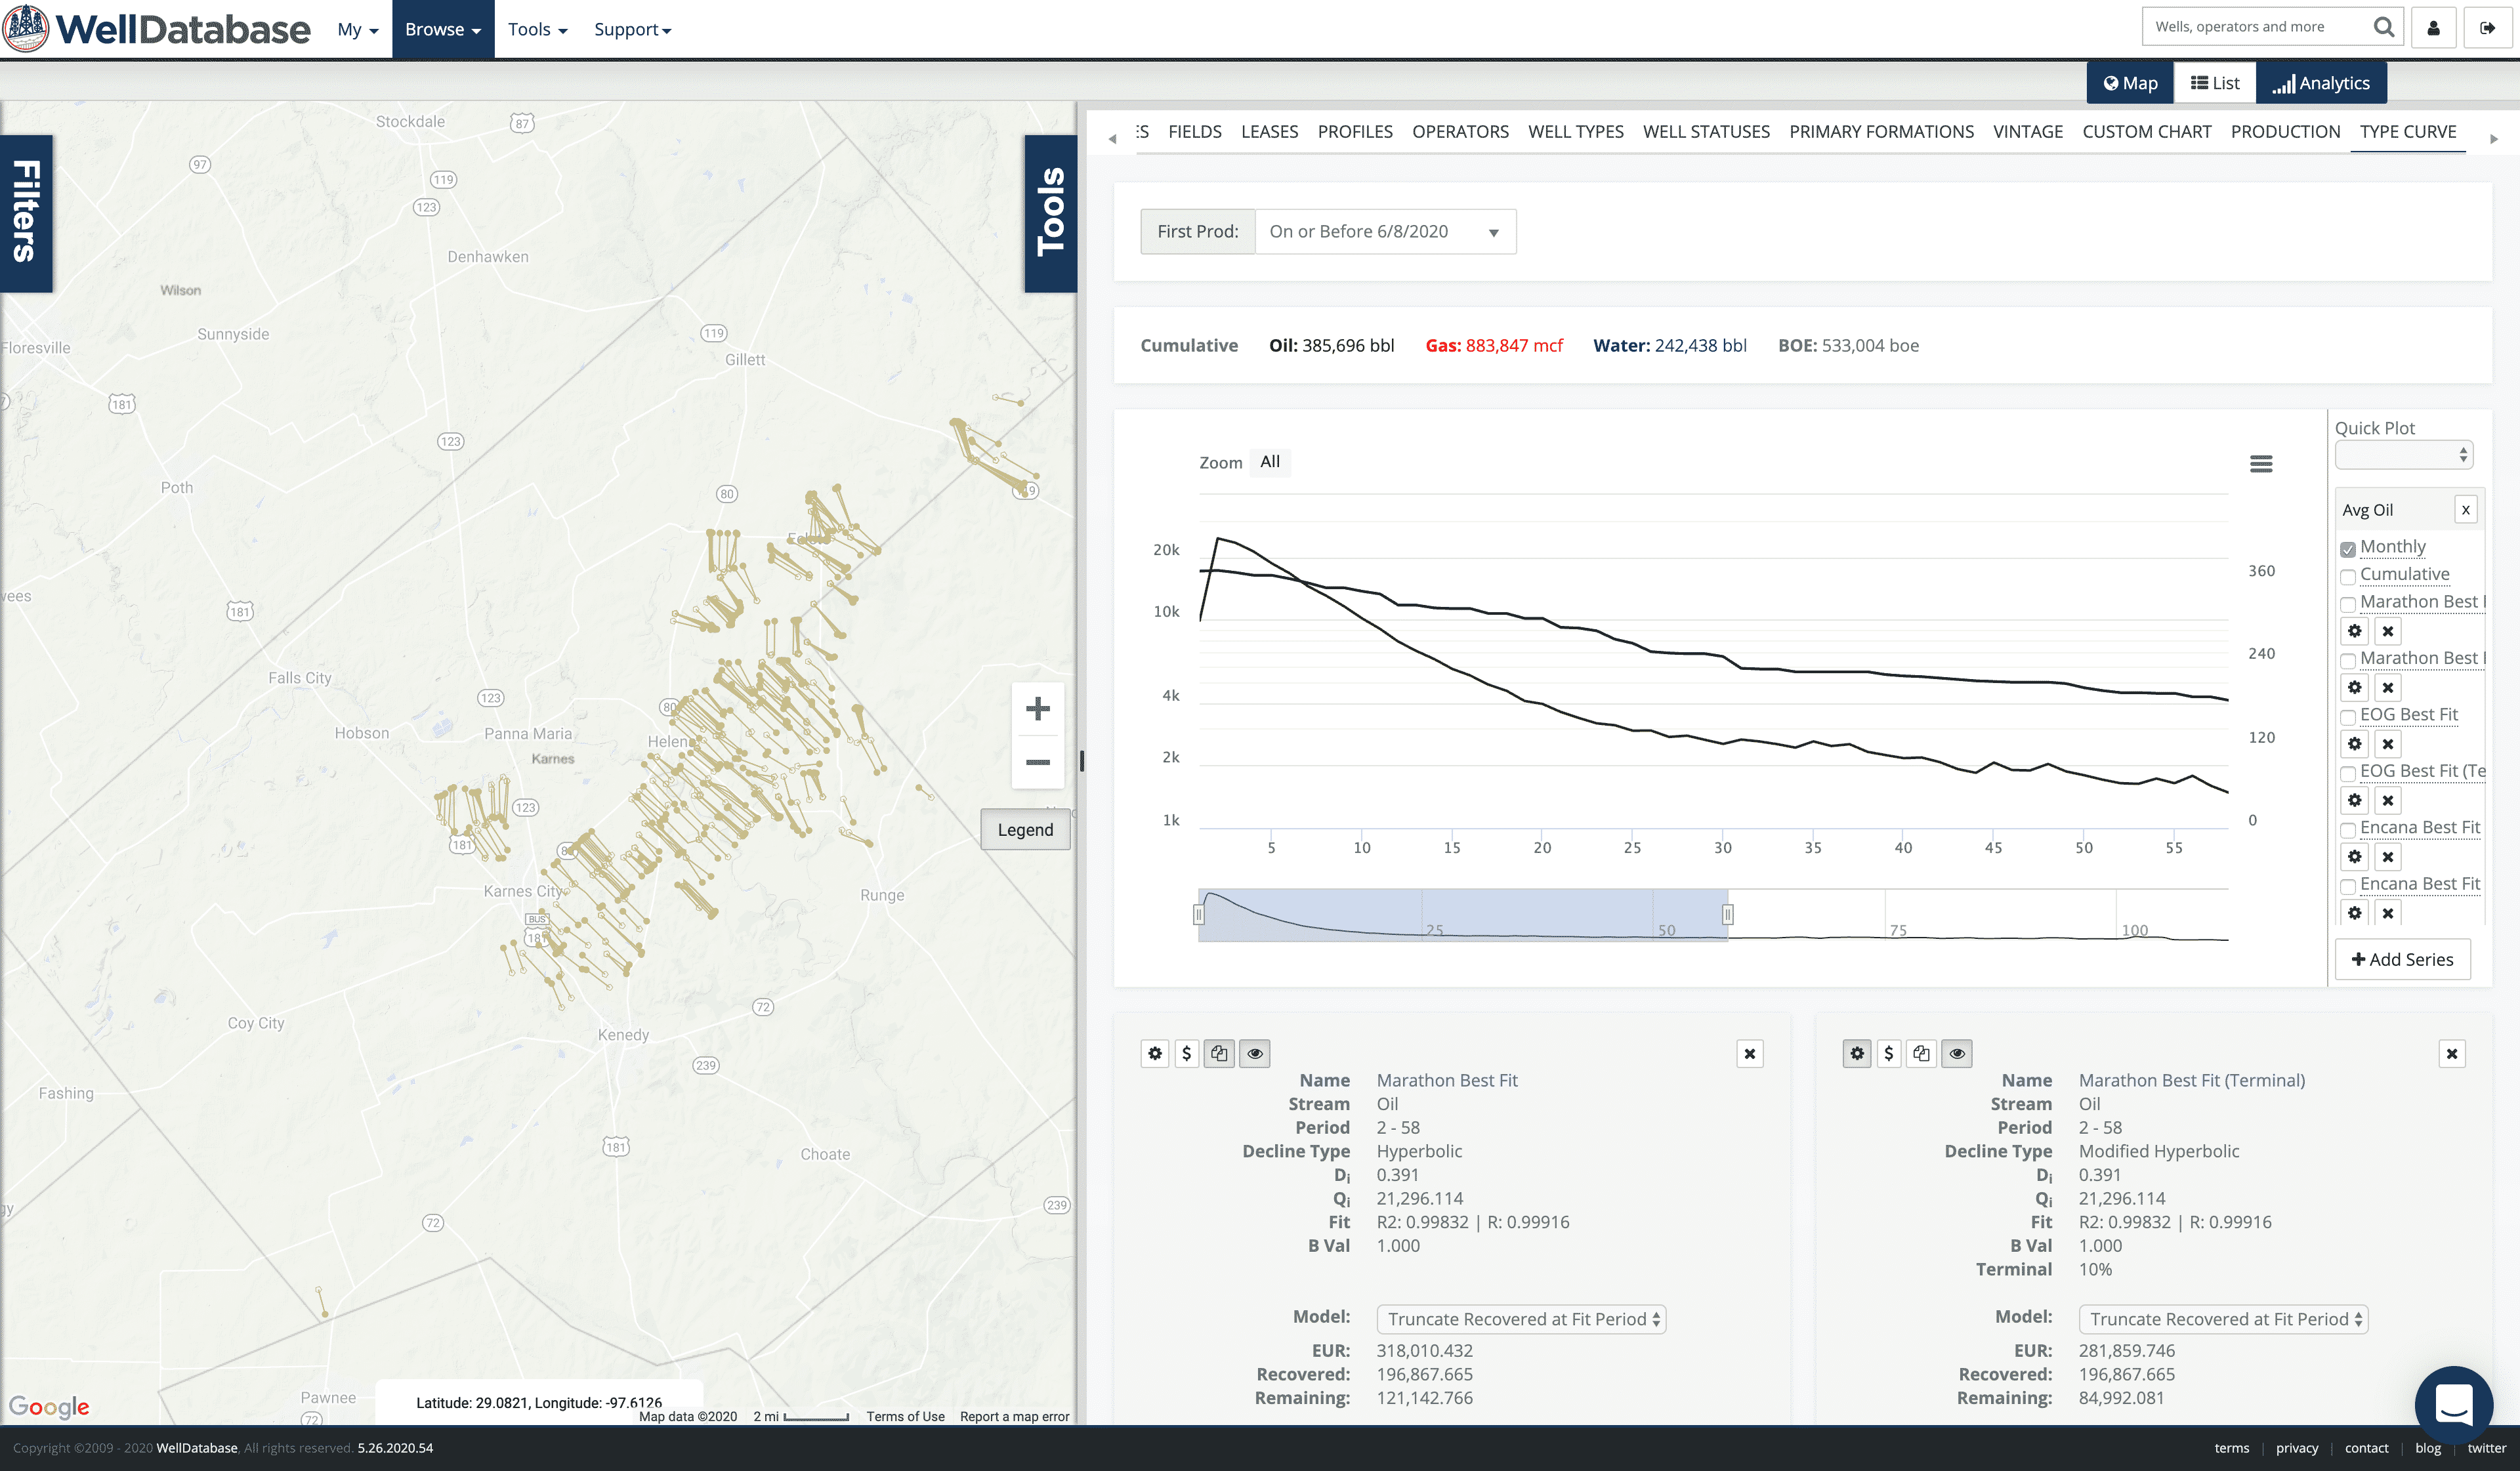Open the chart hamburger menu
The width and height of the screenshot is (2520, 1471).
2260,464
